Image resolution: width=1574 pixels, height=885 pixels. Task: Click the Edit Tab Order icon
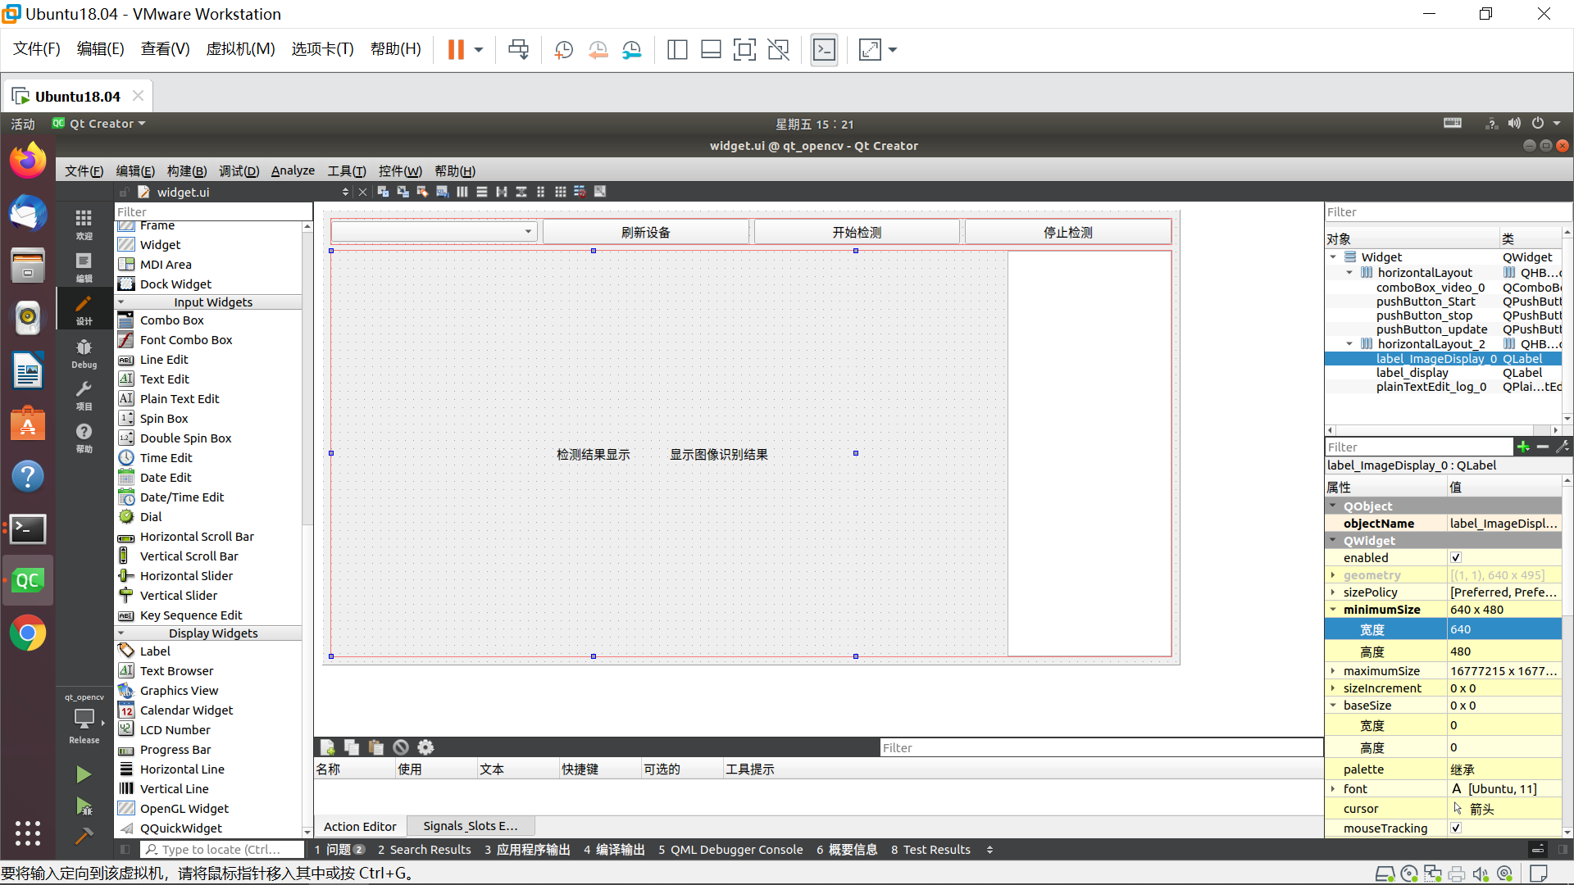click(441, 192)
